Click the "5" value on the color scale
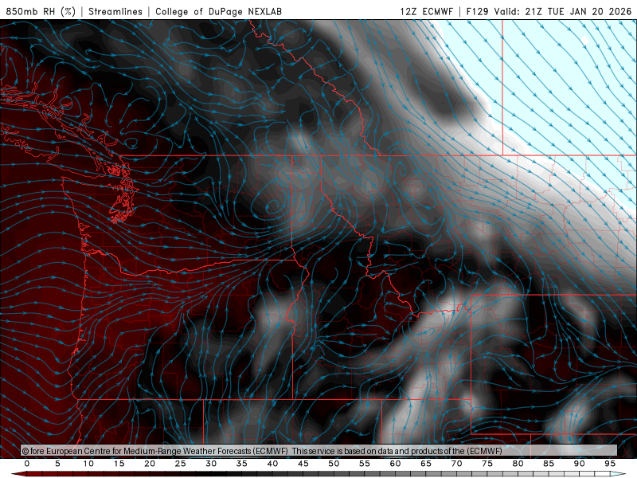Image resolution: width=637 pixels, height=478 pixels. pos(57,464)
